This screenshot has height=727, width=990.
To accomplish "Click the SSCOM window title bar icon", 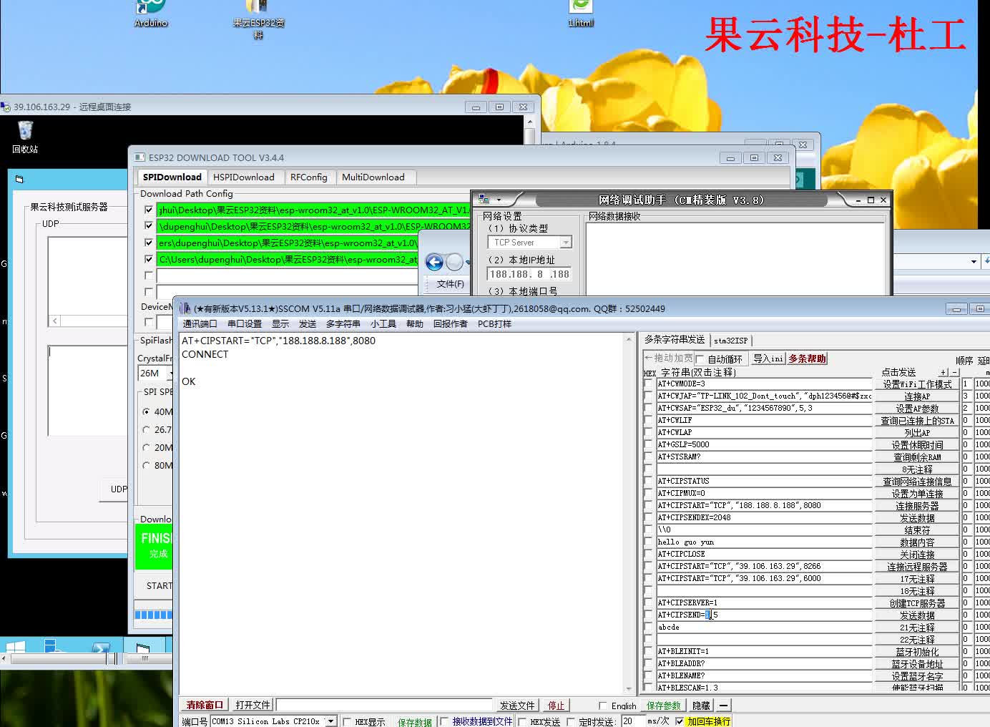I will point(185,309).
